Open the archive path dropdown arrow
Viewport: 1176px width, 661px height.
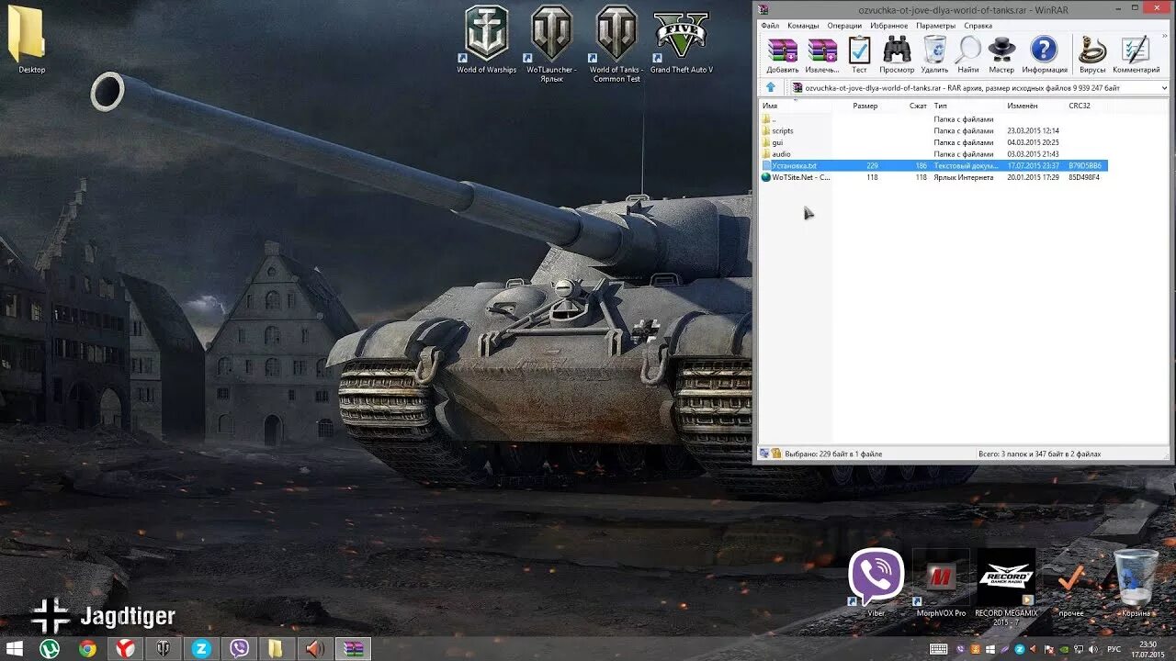coord(1164,87)
